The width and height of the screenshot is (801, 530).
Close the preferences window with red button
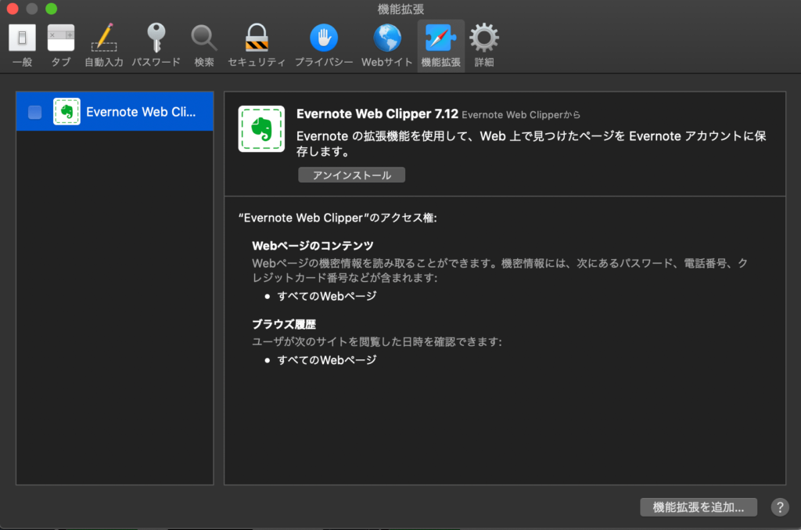pyautogui.click(x=13, y=9)
